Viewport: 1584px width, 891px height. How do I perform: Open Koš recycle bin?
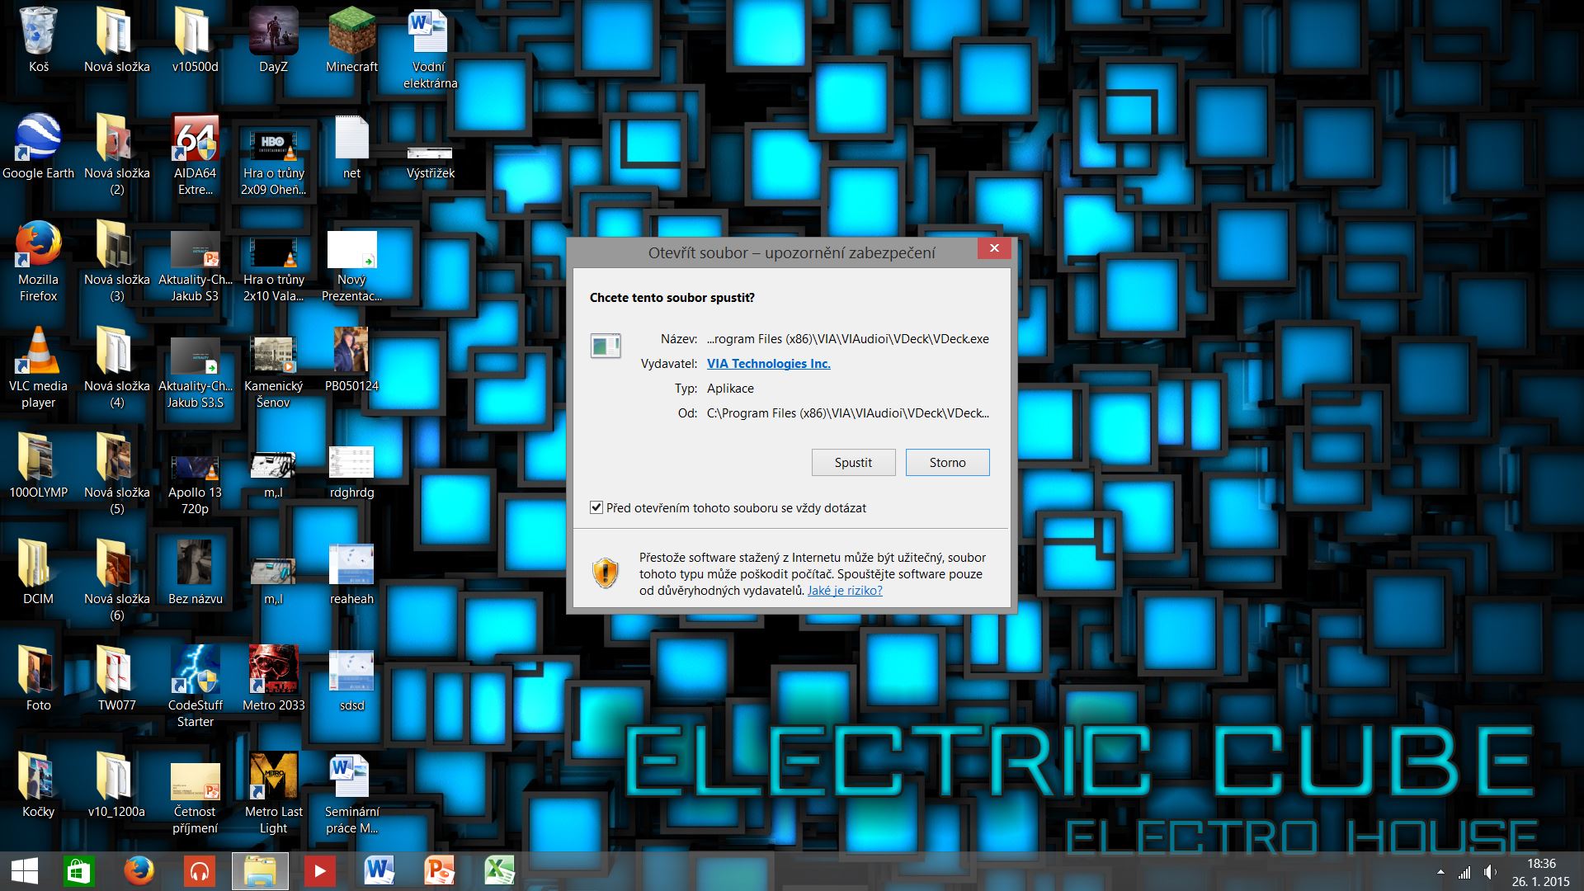point(38,35)
